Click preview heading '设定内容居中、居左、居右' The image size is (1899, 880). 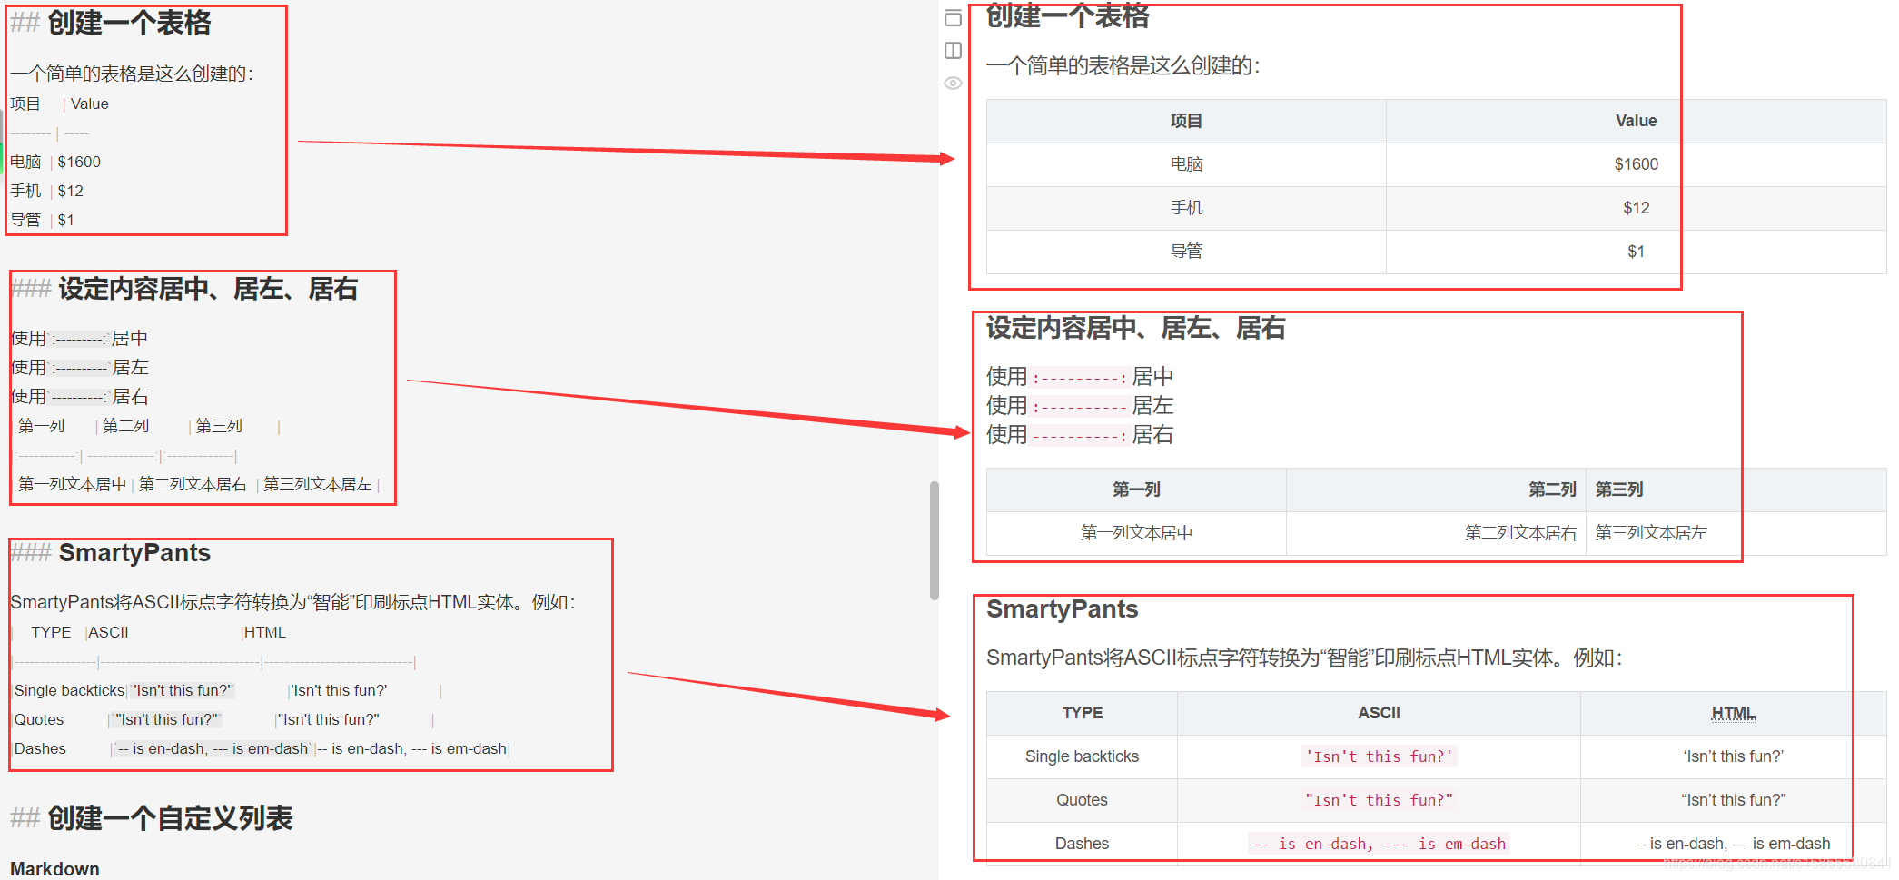[x=1136, y=328]
